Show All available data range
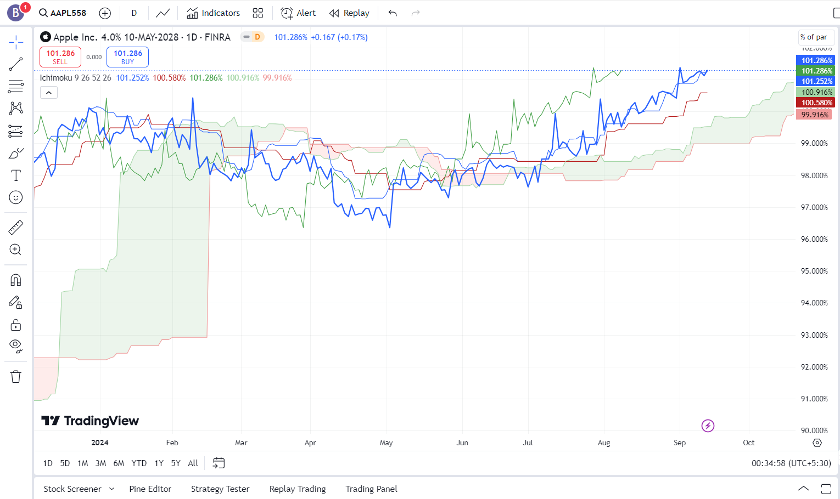Screen dimensions: 840x499 point(193,463)
